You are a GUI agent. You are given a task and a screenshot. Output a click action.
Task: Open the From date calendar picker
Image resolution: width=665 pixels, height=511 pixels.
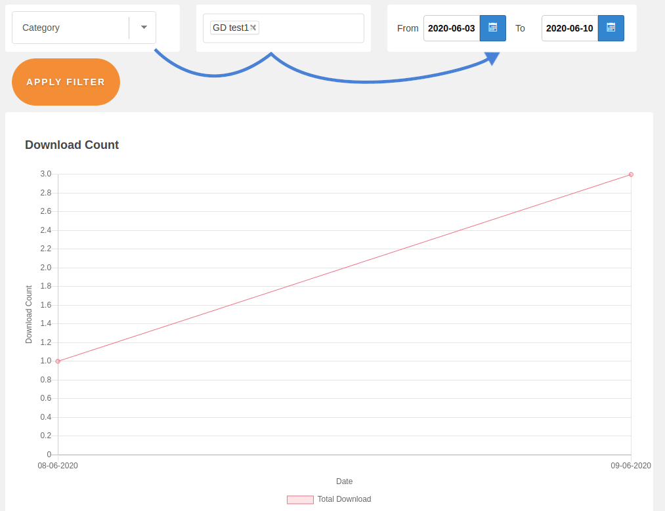(492, 28)
